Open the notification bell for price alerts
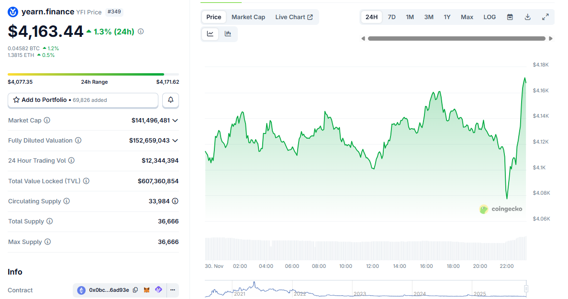Image resolution: width=568 pixels, height=299 pixels. [x=170, y=100]
